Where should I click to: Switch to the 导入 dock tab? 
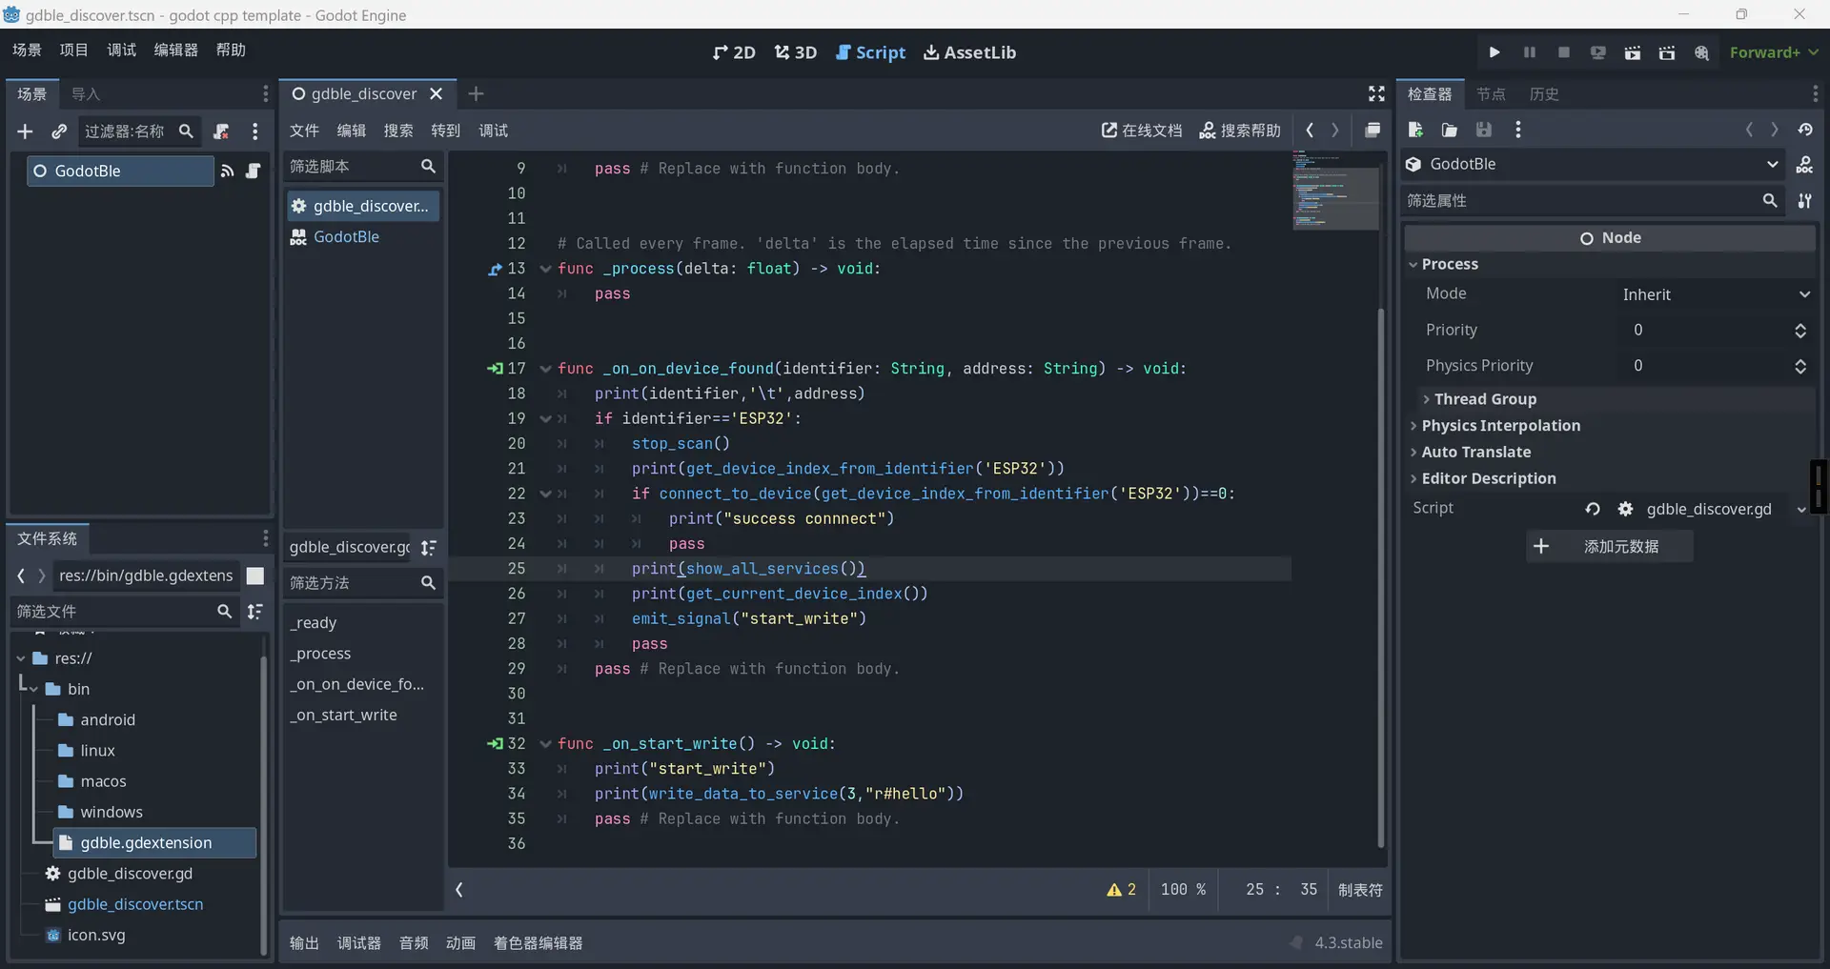[86, 93]
